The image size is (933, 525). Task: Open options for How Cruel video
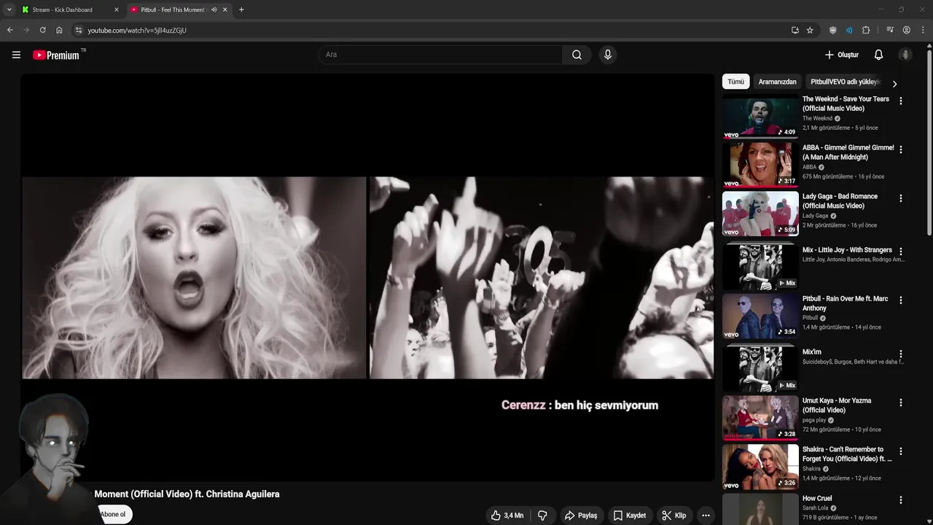coord(900,500)
